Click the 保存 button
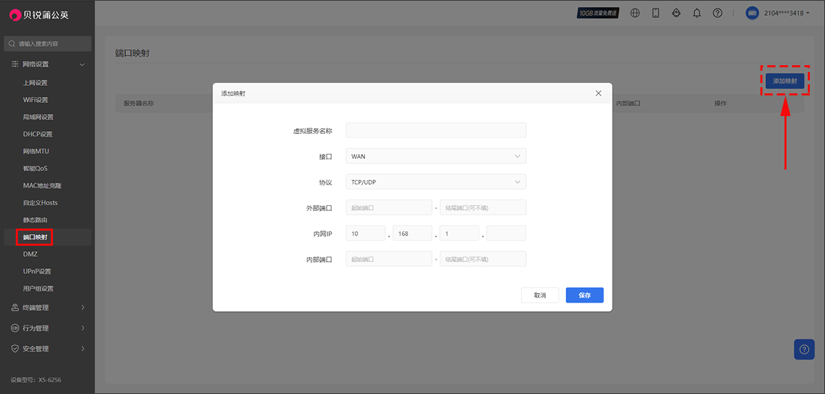 (584, 295)
